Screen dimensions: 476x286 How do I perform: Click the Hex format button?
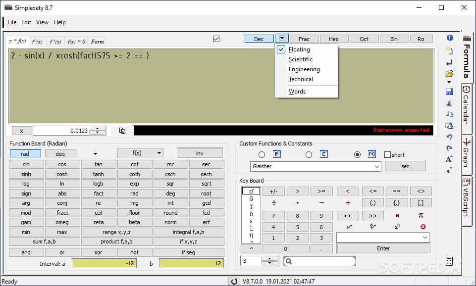pyautogui.click(x=334, y=39)
